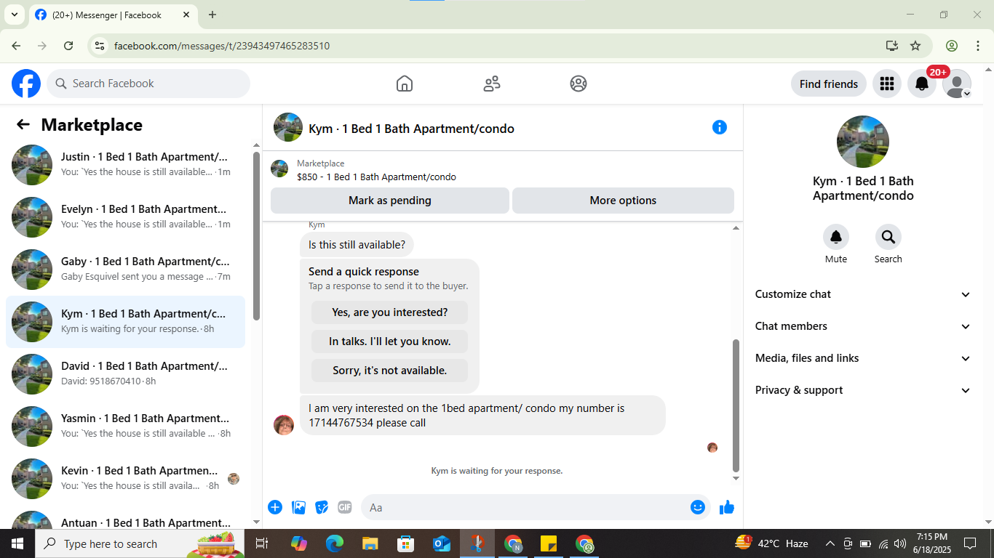Open the account profile avatar menu
The height and width of the screenshot is (558, 994).
point(957,84)
